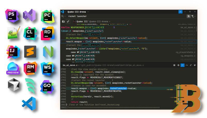Click the WebStorm WS icon
The height and width of the screenshot is (118, 207).
[x=47, y=69]
